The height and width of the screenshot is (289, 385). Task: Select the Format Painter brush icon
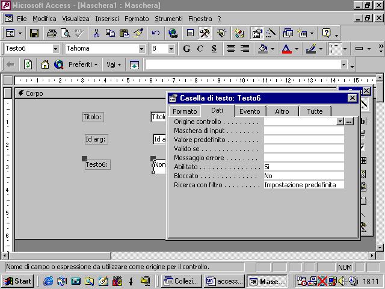tap(138, 33)
